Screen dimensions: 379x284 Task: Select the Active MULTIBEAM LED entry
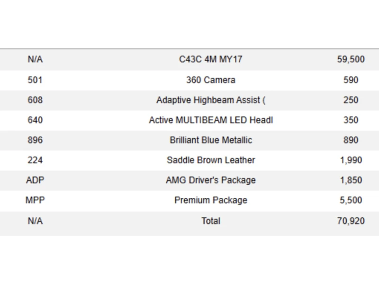(x=211, y=120)
